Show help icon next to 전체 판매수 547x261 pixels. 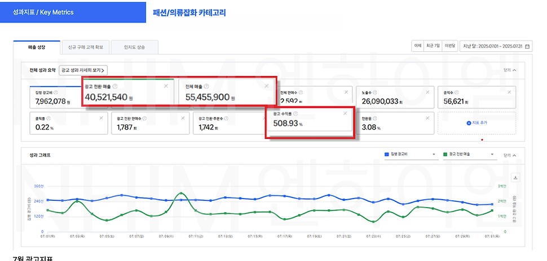[301, 93]
